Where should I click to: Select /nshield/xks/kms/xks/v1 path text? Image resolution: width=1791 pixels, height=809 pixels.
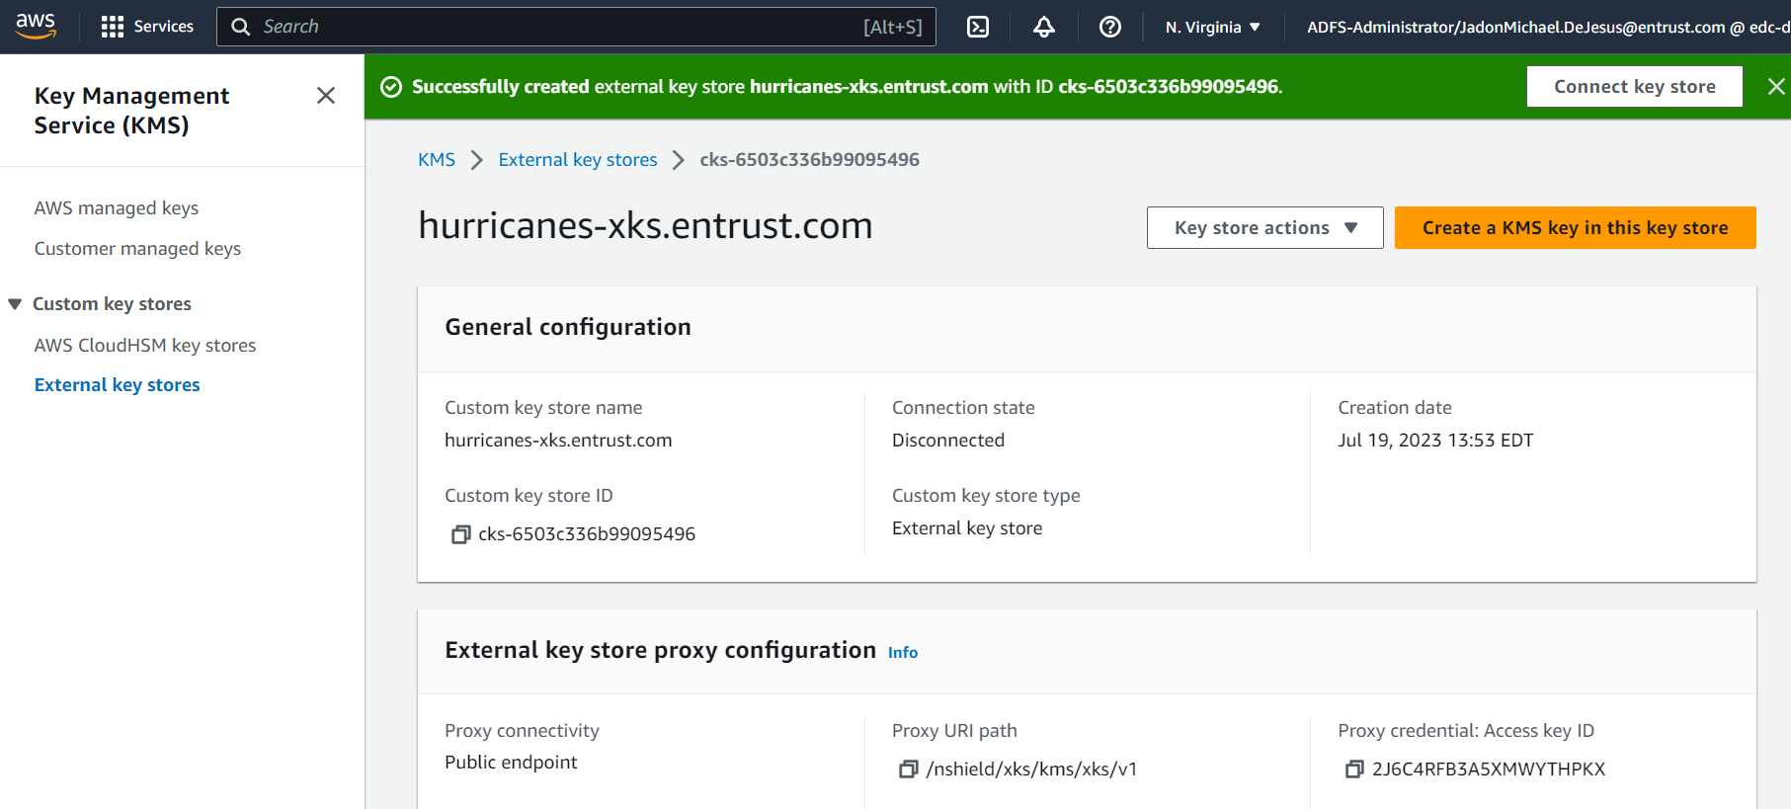pos(1031,769)
